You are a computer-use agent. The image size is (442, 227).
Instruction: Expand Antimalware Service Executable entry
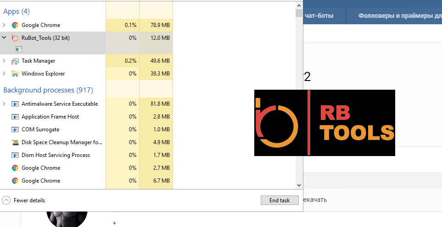click(5, 104)
